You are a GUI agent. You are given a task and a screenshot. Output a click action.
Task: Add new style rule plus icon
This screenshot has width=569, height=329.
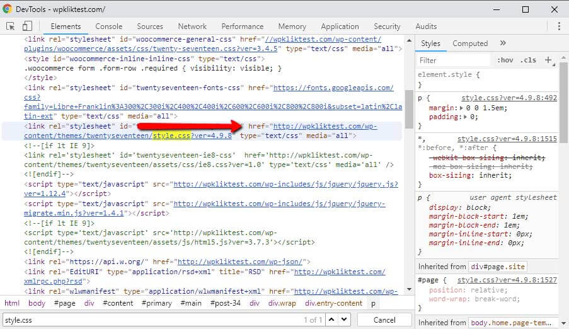pos(548,60)
